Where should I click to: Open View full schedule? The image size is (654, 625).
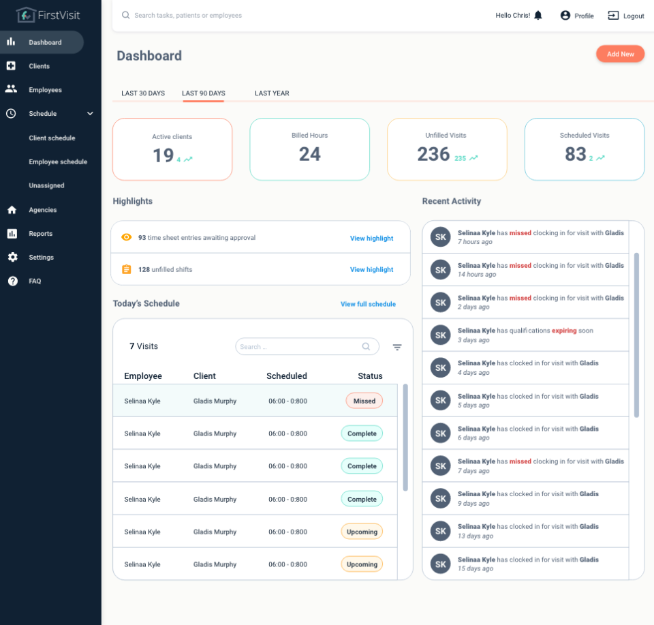(368, 304)
